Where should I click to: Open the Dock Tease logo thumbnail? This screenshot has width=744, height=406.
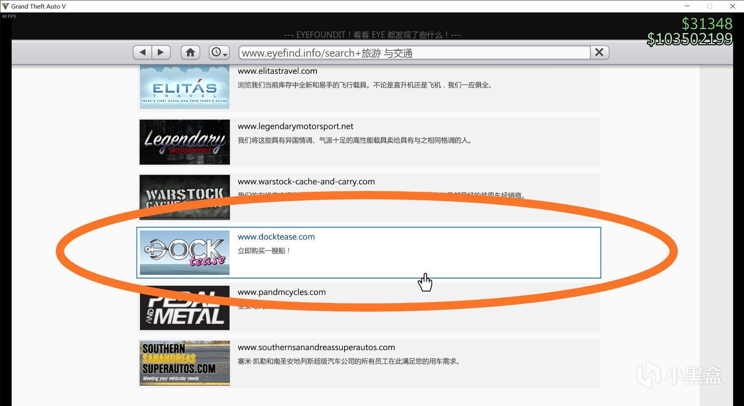pyautogui.click(x=185, y=253)
